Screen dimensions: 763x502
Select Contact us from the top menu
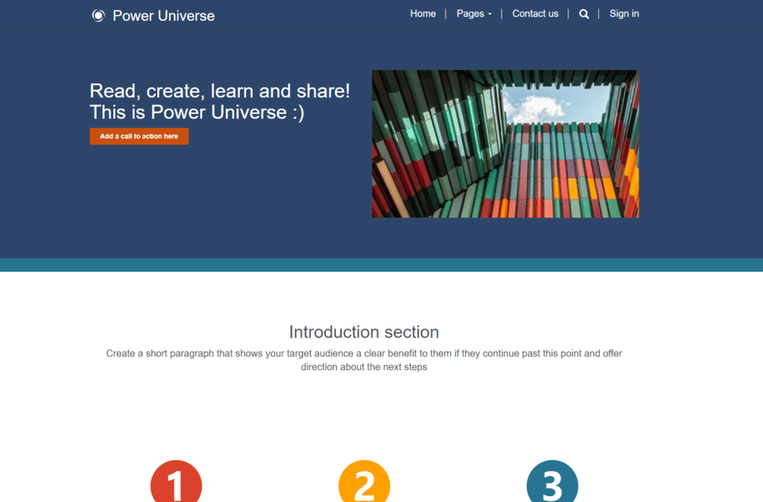click(x=535, y=13)
